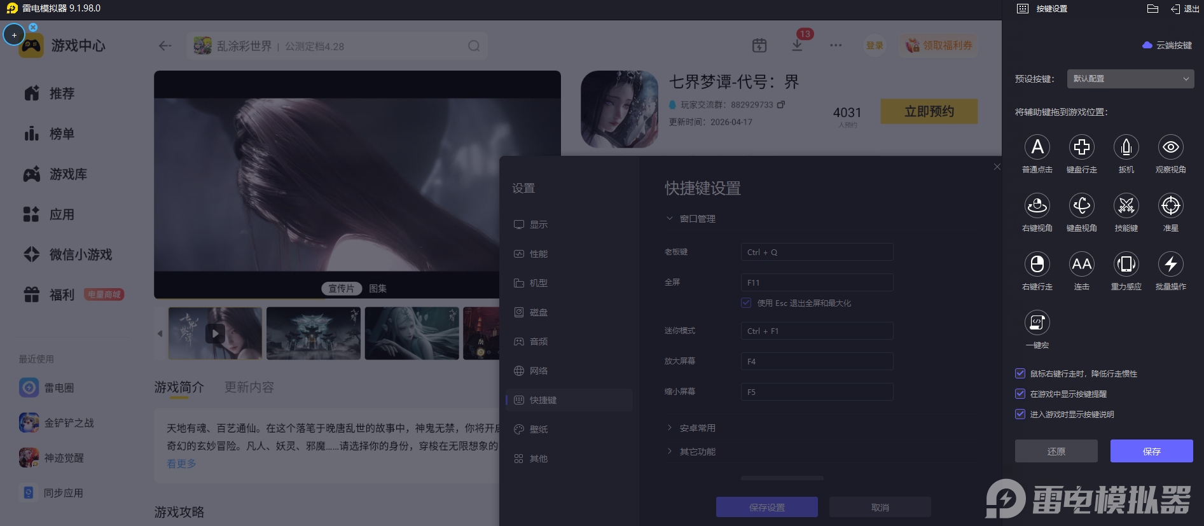Collapse the 窗口管理 section
Image resolution: width=1204 pixels, height=526 pixels.
[x=696, y=219]
